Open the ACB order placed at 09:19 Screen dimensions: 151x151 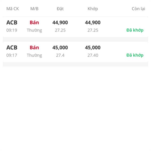coord(75,27)
